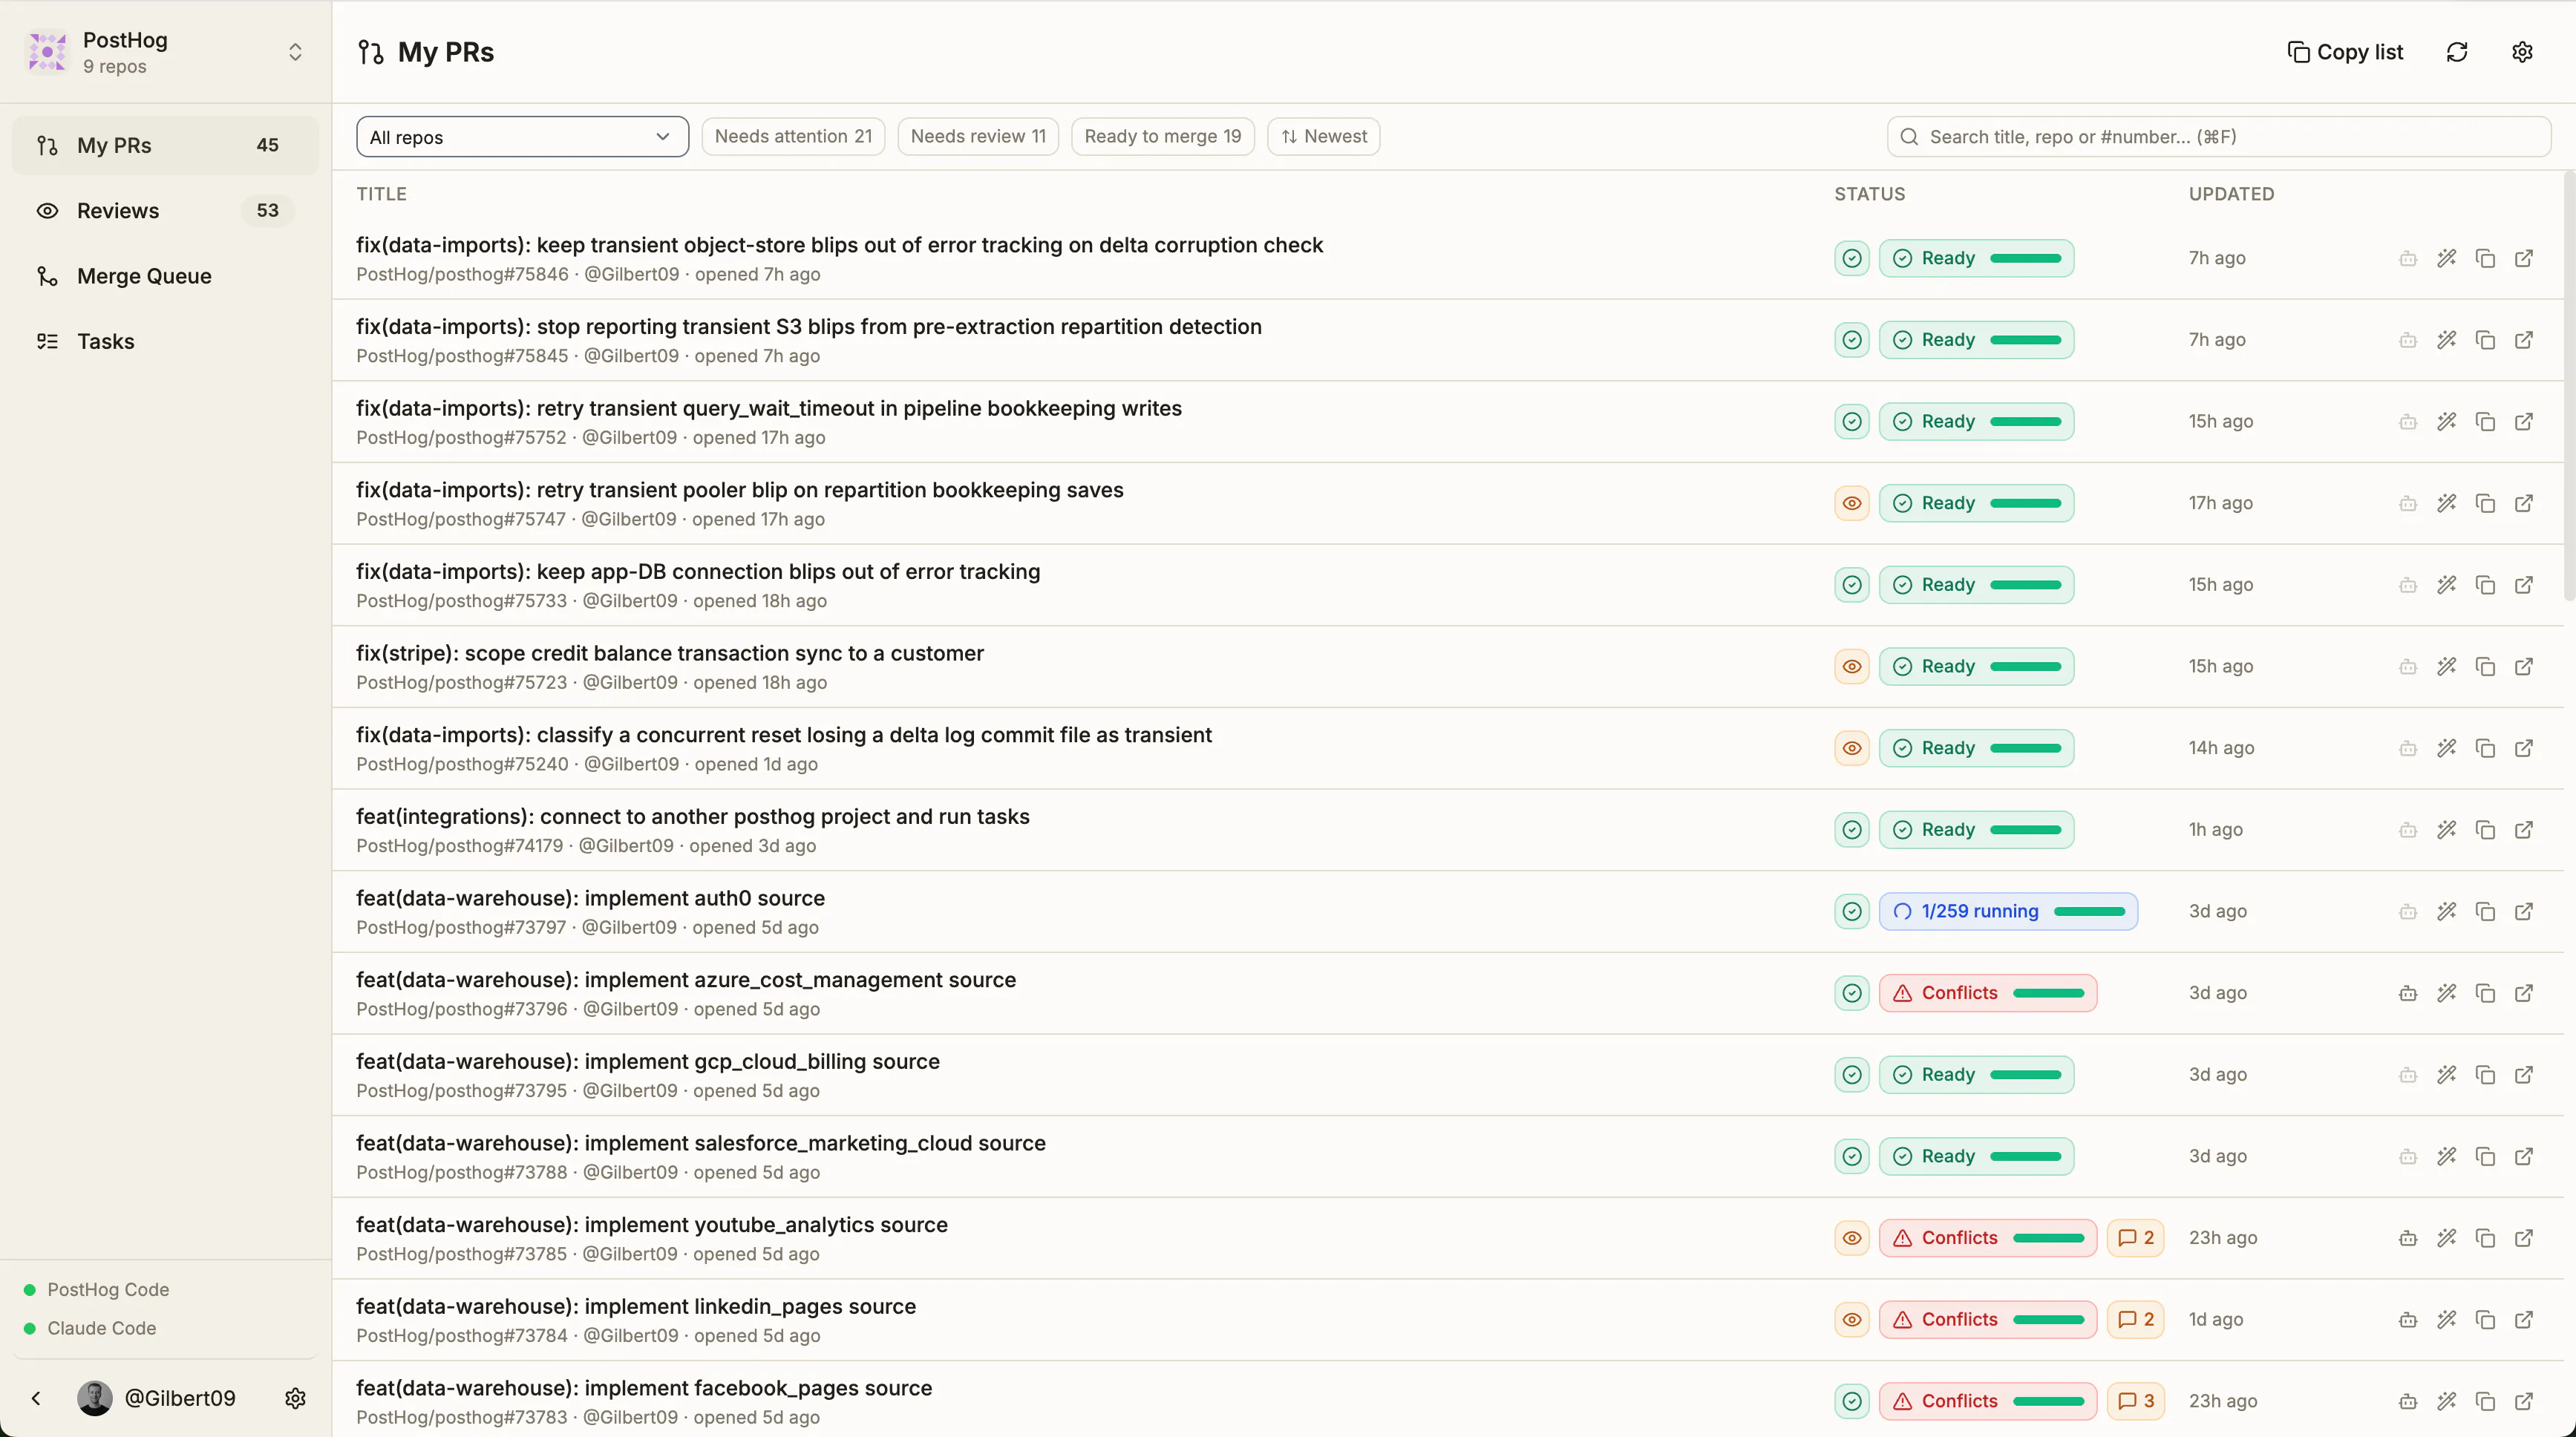
Task: Open salesforce_marketing_cloud PR via external link icon
Action: tap(2524, 1156)
